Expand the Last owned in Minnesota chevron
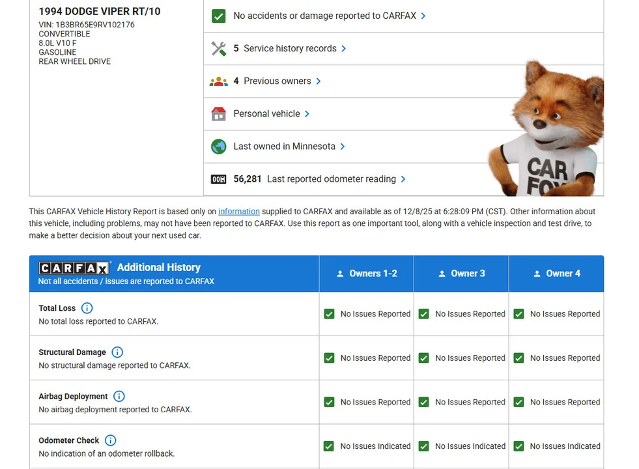 (x=343, y=147)
